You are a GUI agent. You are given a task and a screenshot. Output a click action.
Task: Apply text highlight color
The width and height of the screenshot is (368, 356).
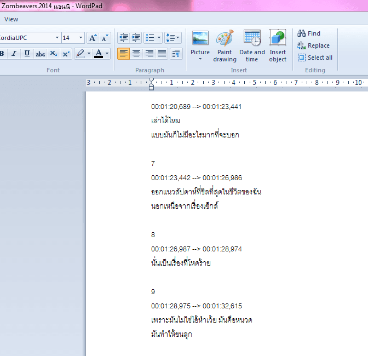point(81,54)
